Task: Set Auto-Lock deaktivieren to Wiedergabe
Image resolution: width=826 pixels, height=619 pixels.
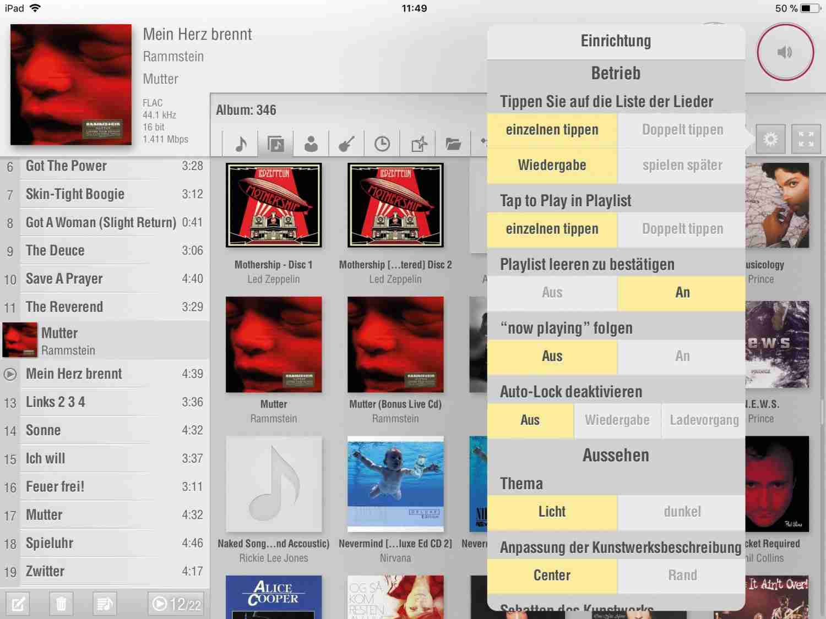Action: click(617, 420)
